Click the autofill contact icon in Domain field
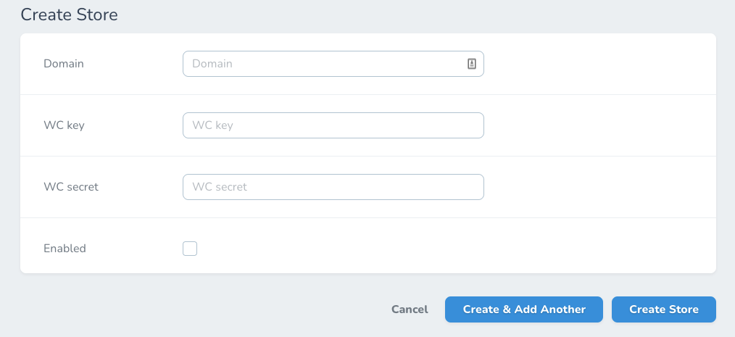 pos(471,64)
